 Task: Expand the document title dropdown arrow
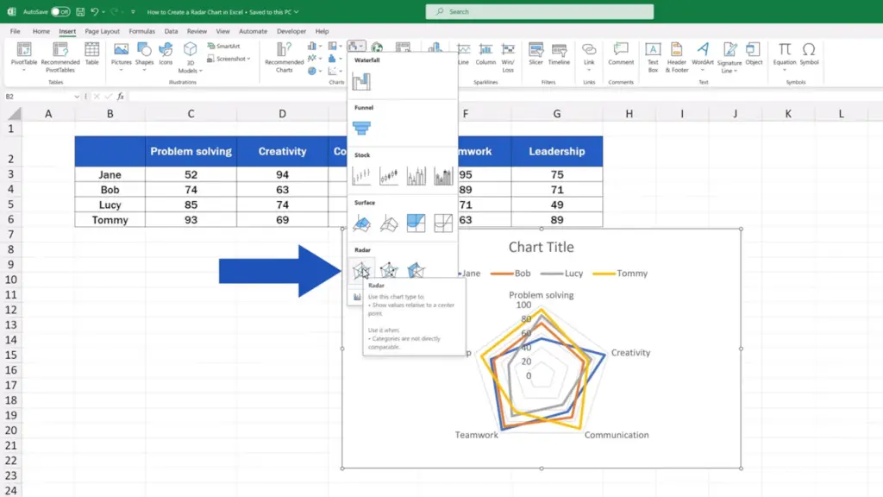coord(297,12)
